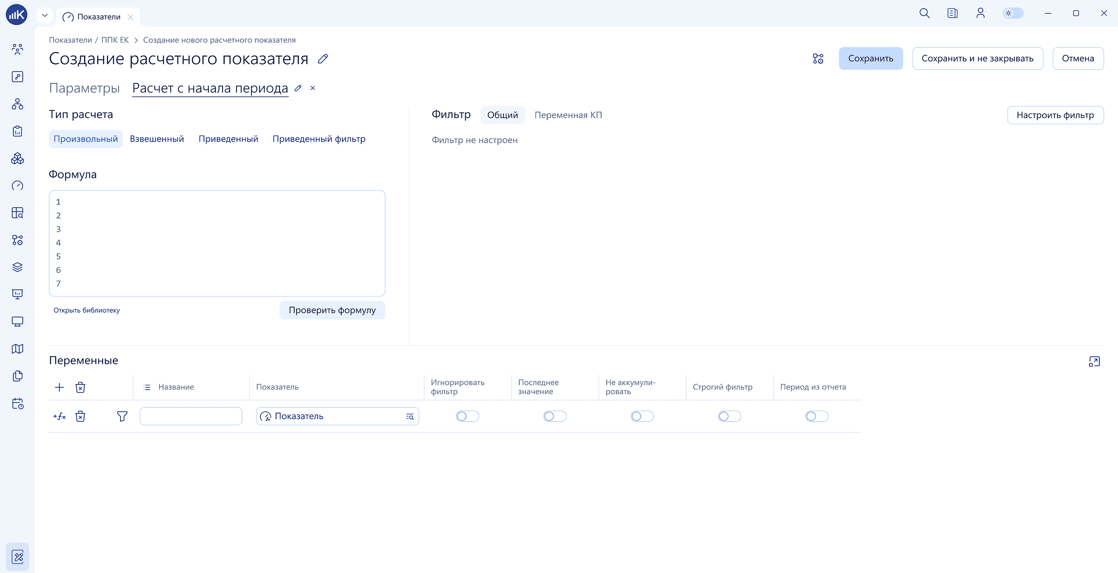1118x573 pixels.
Task: Add a new variable with the plus icon
Action: pos(59,387)
